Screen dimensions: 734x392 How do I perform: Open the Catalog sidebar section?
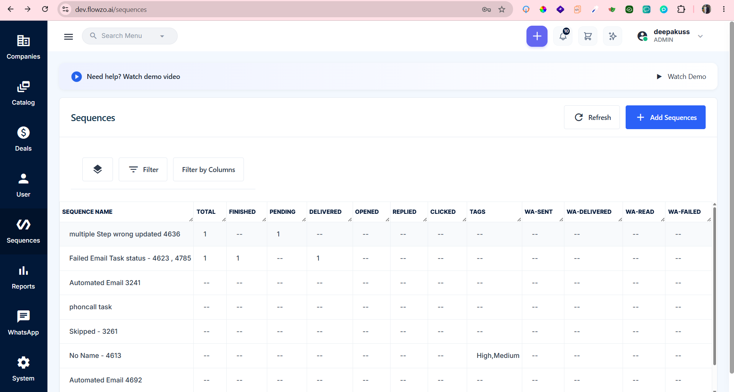pos(23,93)
